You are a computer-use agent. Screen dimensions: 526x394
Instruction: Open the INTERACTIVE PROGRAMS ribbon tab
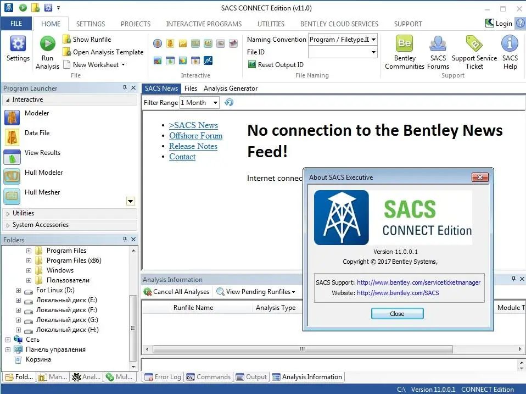(204, 24)
